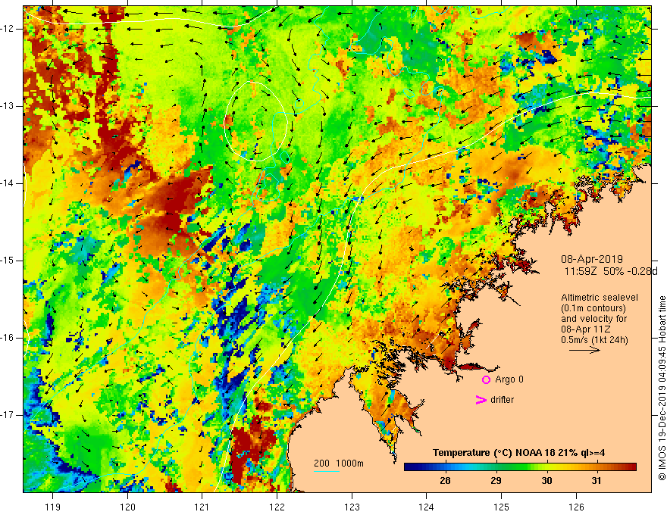The image size is (667, 515).
Task: Click inside the white closed sea-level contour eddy
Action: tap(255, 121)
